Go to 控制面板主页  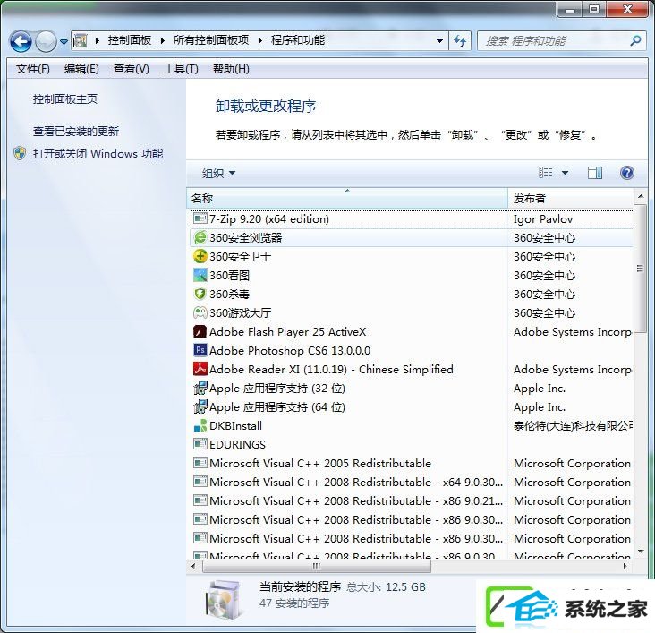[x=65, y=99]
